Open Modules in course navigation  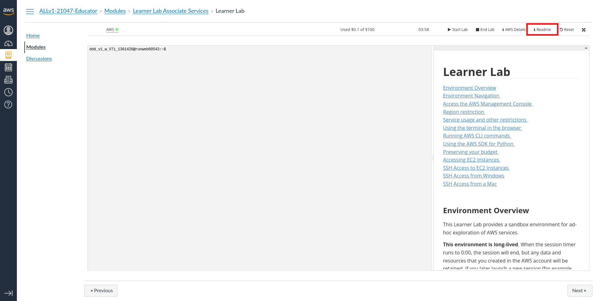coord(36,47)
